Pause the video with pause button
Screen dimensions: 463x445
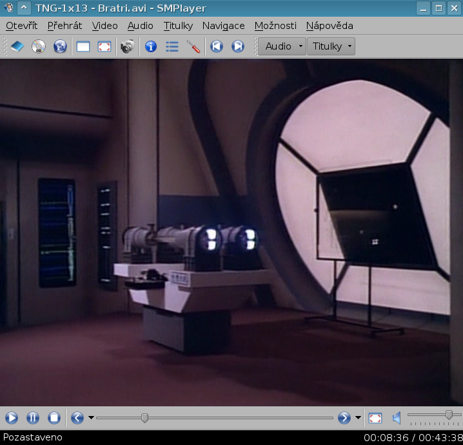33,418
